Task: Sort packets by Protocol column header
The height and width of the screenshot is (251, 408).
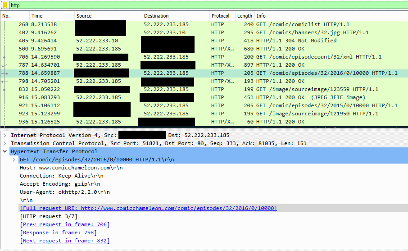Action: click(x=222, y=16)
